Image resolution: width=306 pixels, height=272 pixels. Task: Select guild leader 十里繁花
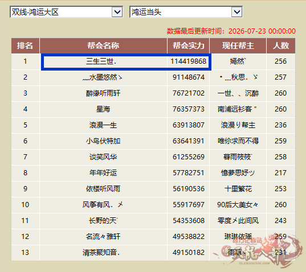click(238, 189)
